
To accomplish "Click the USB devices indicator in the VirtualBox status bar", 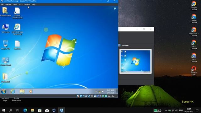I will point(89,96).
